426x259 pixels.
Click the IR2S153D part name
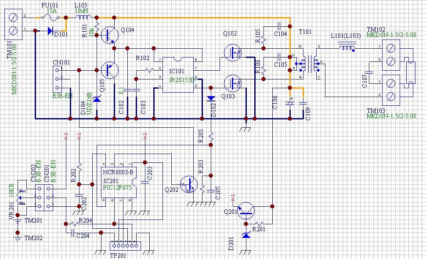click(x=182, y=80)
